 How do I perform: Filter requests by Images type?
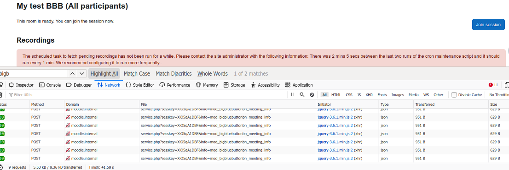[398, 95]
